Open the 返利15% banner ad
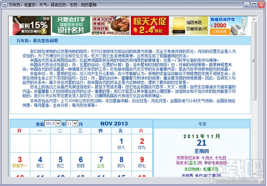This screenshot has width=267, height=186. pyautogui.click(x=32, y=26)
